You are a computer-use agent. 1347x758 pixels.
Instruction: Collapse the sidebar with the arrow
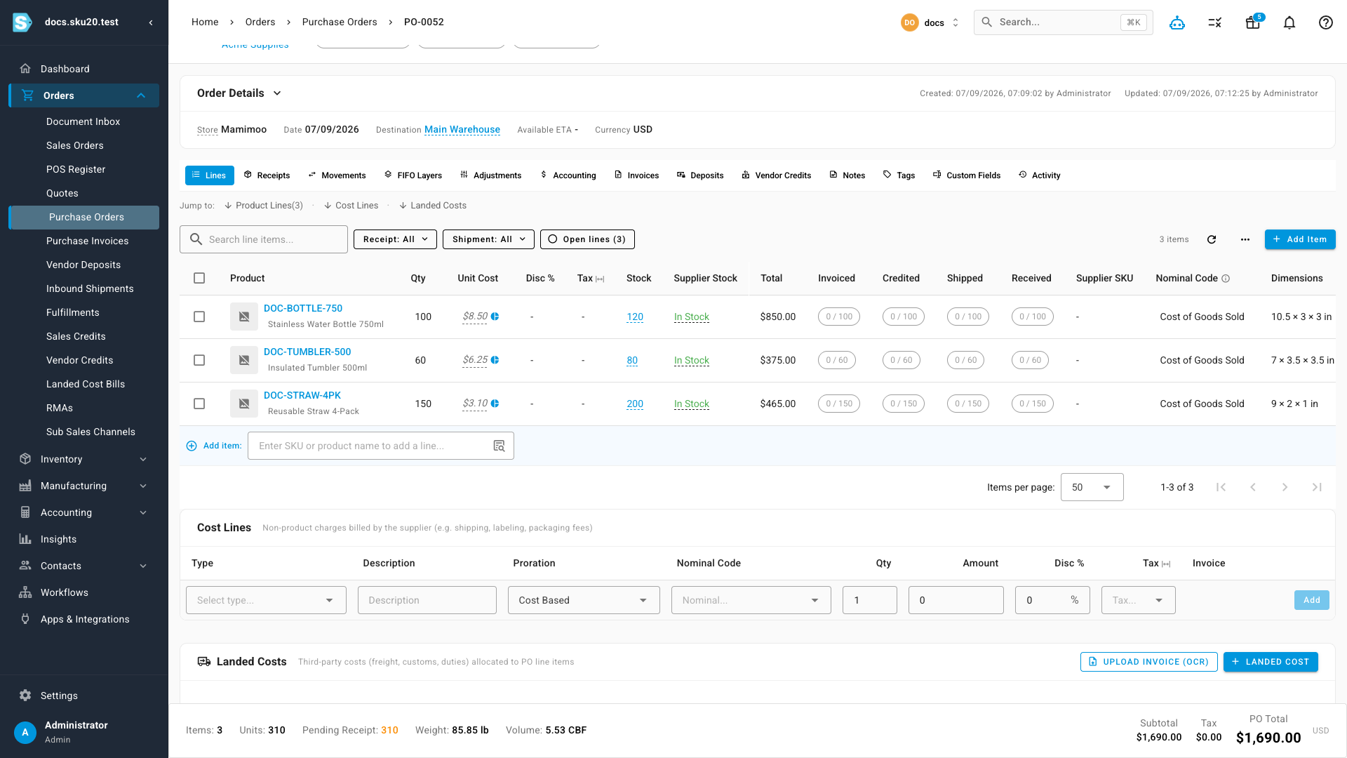[151, 22]
